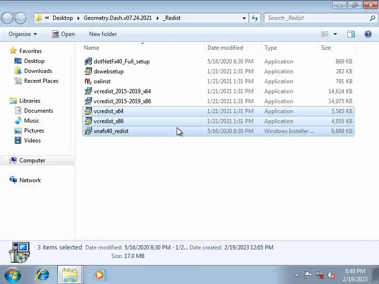Expand the double chevron breadcrumb overflow
This screenshot has height=284, width=379.
click(47, 18)
